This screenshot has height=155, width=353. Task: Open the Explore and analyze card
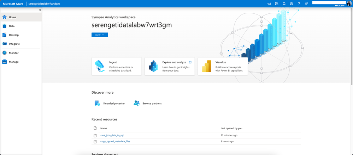click(170, 66)
